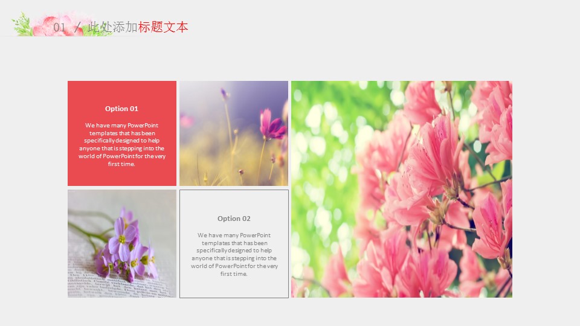Viewport: 580px width, 326px height.
Task: Select the red Option 01 background box
Action: coord(121,175)
